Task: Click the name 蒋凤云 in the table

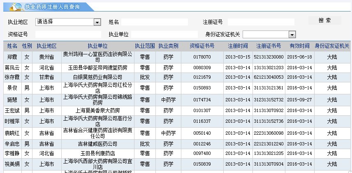Action: tap(12, 68)
